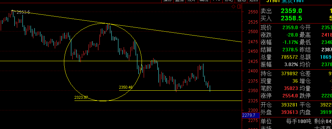Click the 买入 label in quote panel
This screenshot has height=129, width=332.
tap(266, 18)
